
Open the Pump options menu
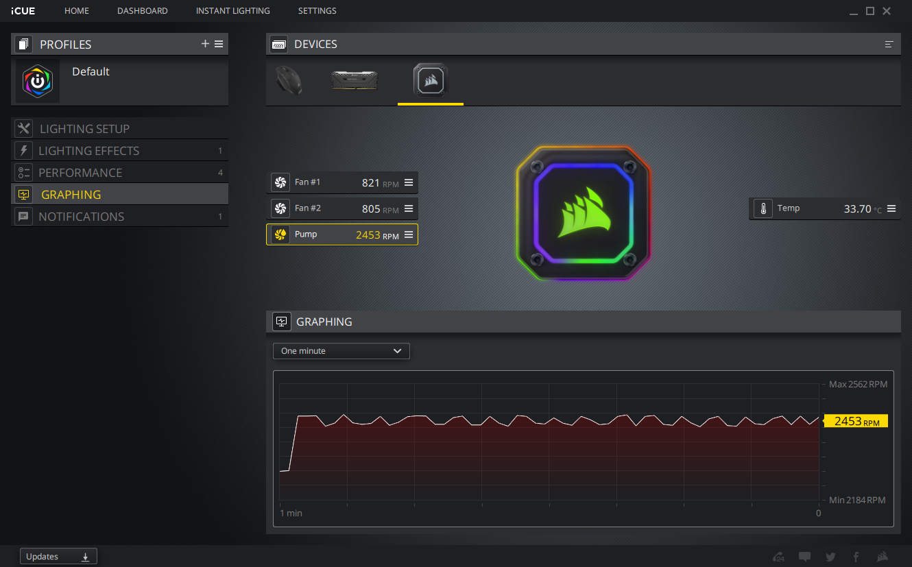pyautogui.click(x=409, y=234)
